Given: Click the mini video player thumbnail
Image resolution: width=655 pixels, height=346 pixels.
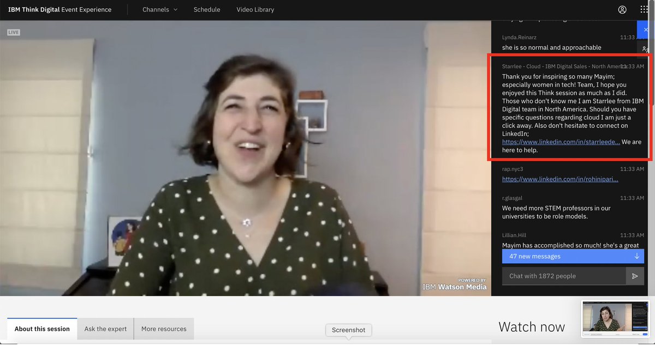Looking at the screenshot, I should 616,319.
